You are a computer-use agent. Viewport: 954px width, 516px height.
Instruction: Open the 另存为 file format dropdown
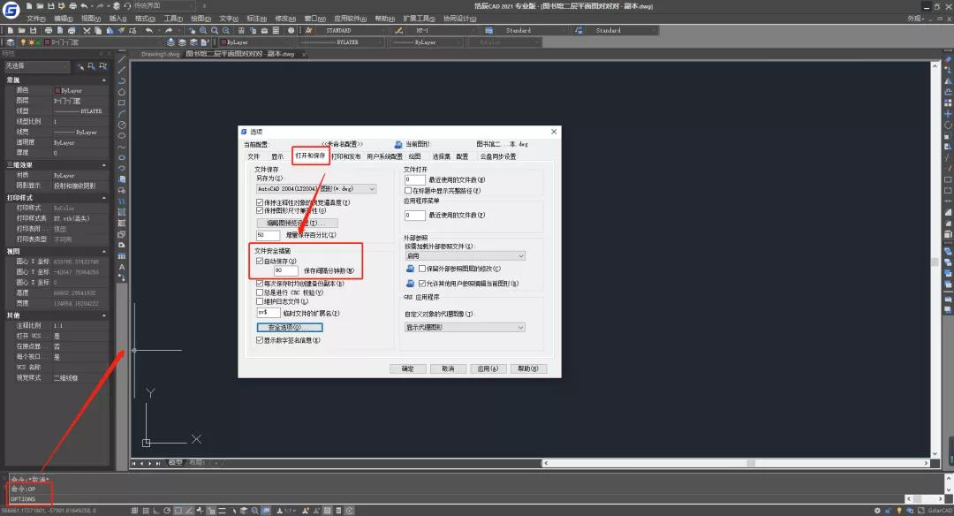[x=316, y=188]
